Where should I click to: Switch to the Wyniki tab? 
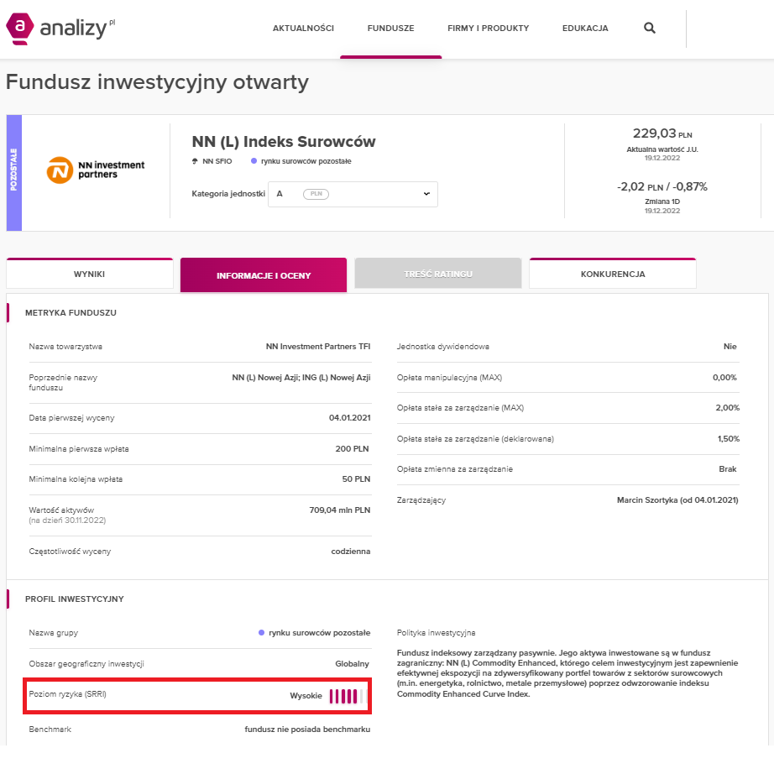pyautogui.click(x=89, y=275)
